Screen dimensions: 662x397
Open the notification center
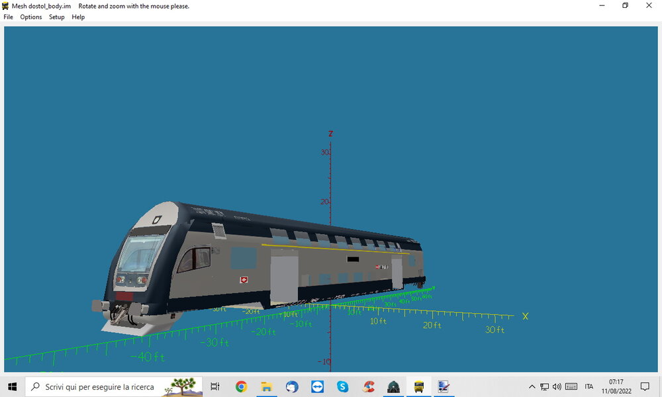[645, 386]
